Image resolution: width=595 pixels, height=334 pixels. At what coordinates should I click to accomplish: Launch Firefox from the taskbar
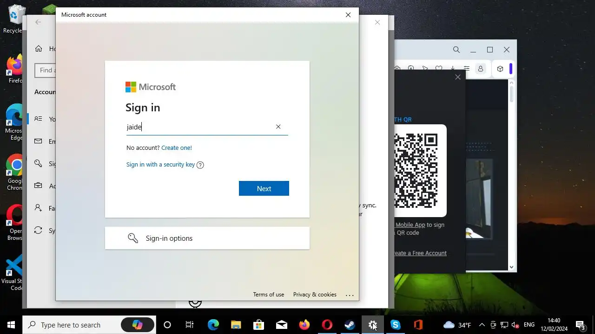point(304,325)
